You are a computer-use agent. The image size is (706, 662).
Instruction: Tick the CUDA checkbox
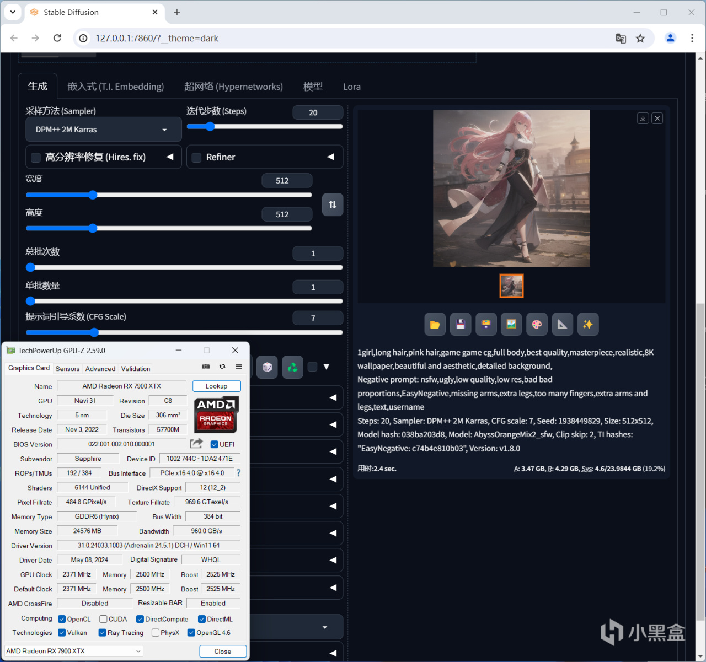click(x=103, y=619)
